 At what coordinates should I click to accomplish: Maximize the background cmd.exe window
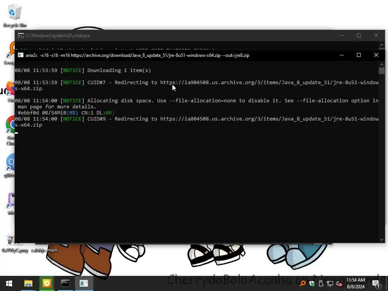tap(359, 35)
